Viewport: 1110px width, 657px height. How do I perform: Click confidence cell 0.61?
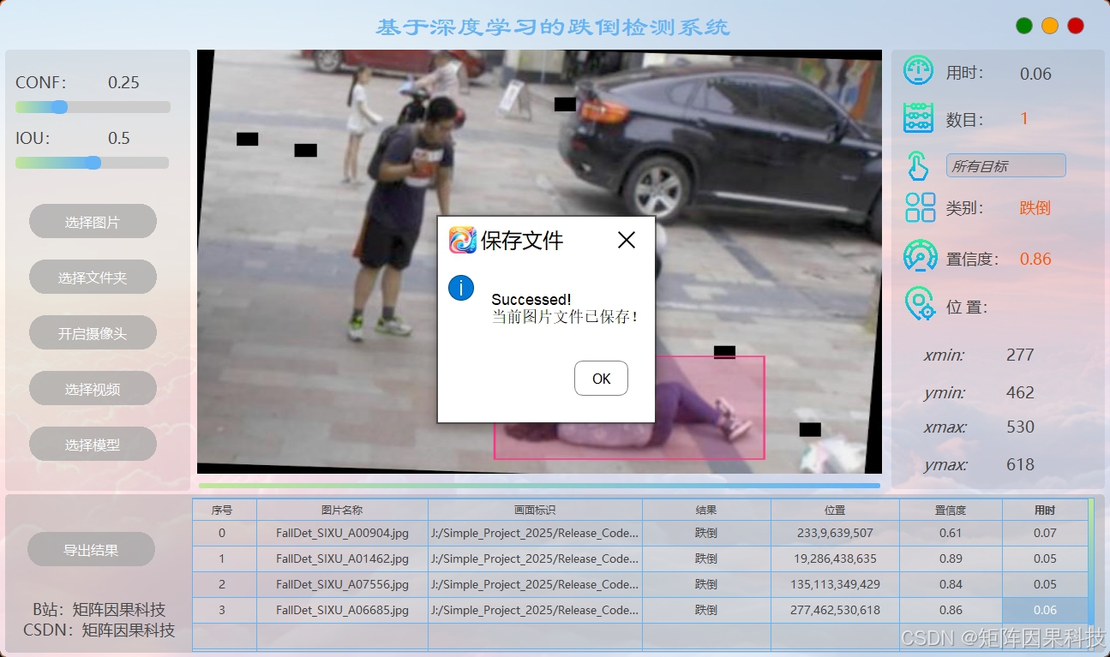tap(951, 533)
